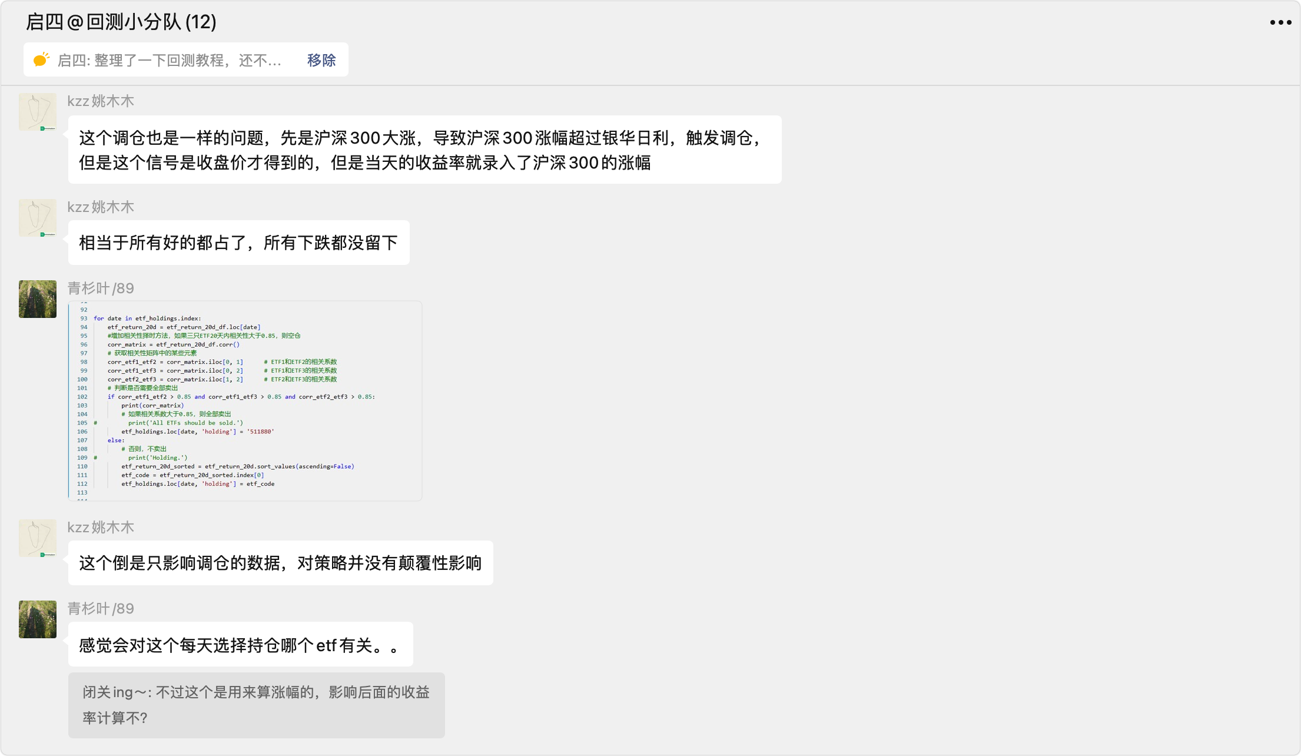
Task: Click message 感觉会对这个每天选择持仓哪个etf有关
Action: pyautogui.click(x=240, y=645)
